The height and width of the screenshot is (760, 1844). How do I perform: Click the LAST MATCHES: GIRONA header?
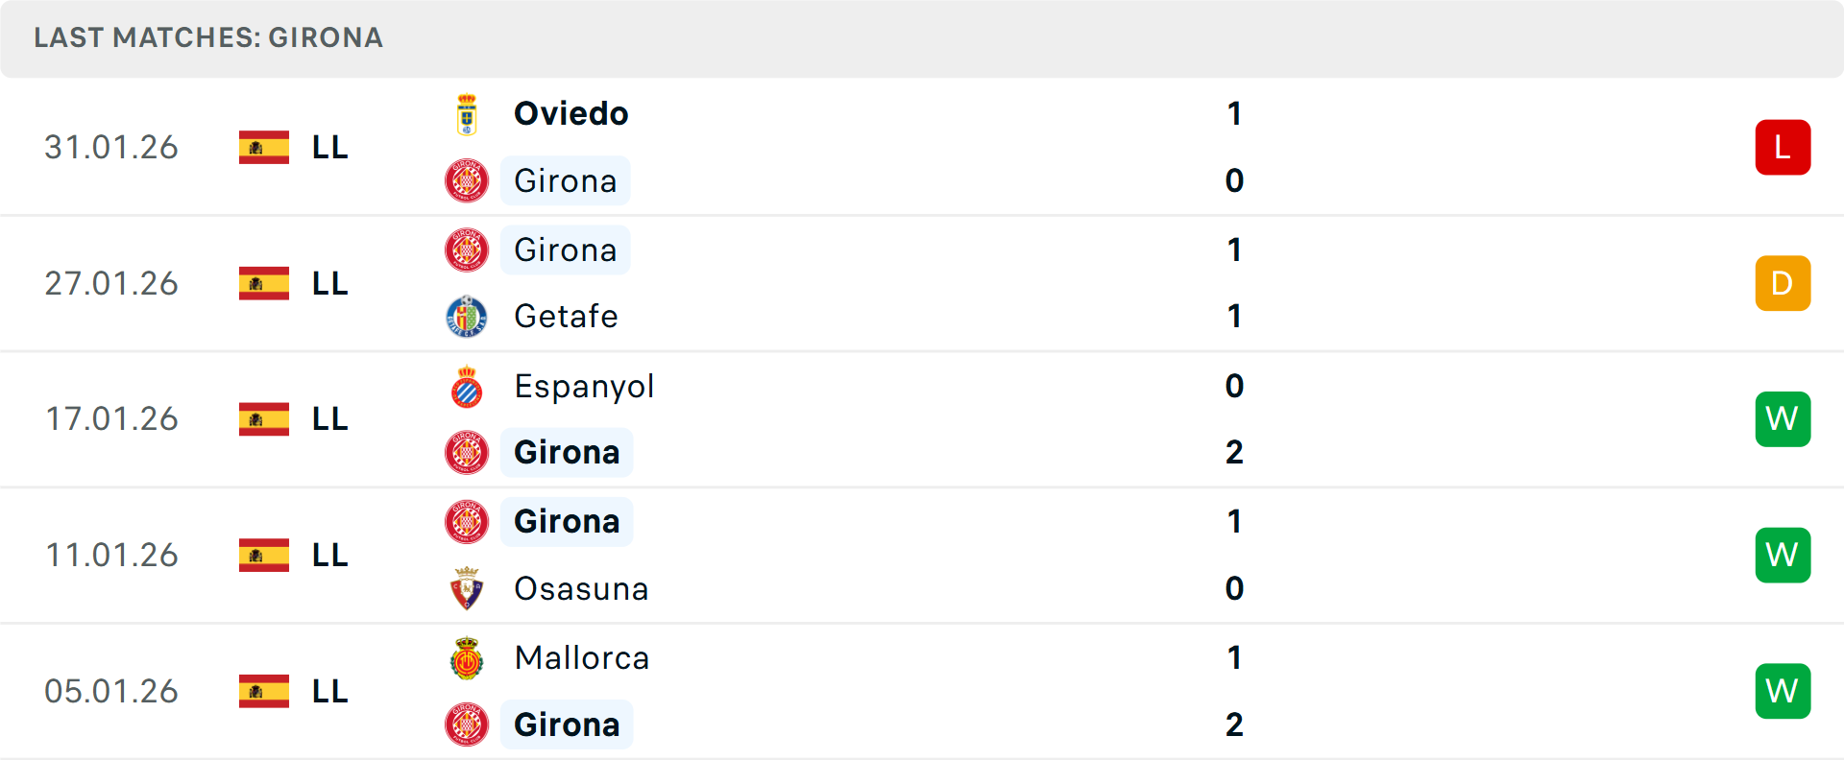(x=208, y=37)
